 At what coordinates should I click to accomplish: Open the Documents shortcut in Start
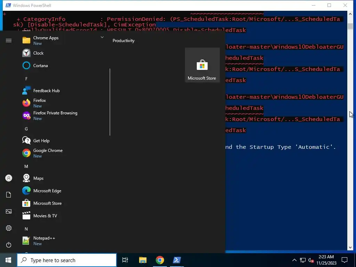click(x=9, y=195)
